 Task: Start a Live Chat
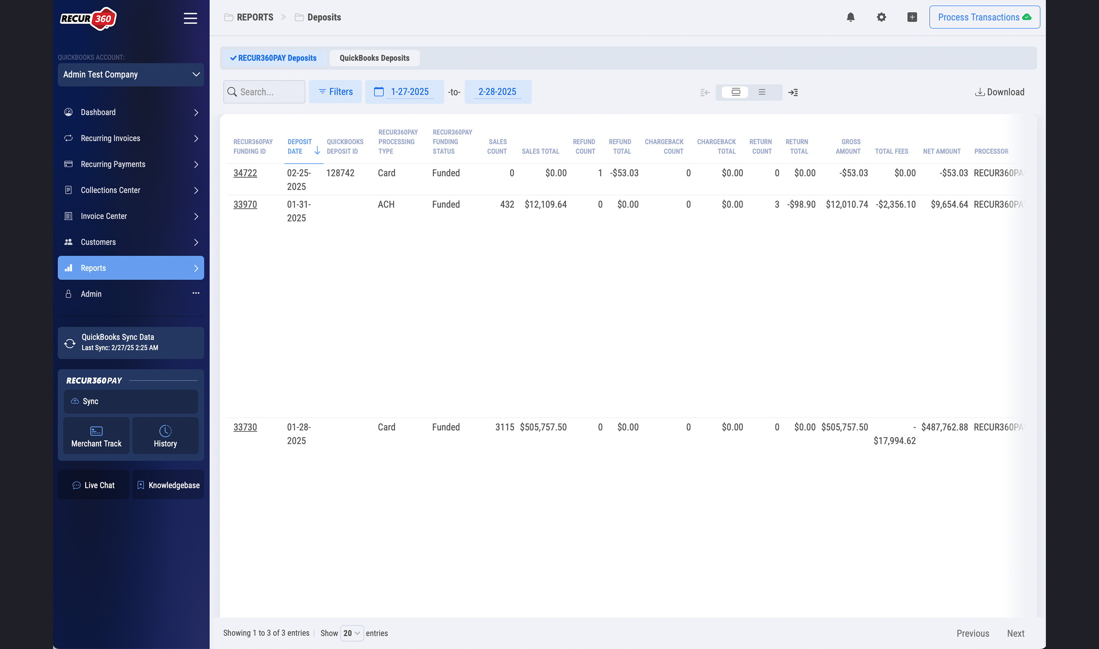(x=94, y=485)
